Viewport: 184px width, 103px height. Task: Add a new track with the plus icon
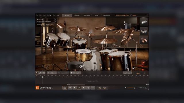144,73
